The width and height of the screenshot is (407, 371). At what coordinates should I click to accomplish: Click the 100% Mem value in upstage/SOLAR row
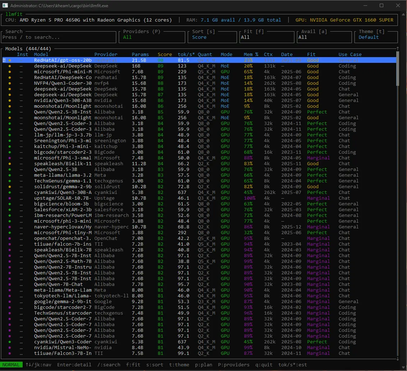[249, 198]
